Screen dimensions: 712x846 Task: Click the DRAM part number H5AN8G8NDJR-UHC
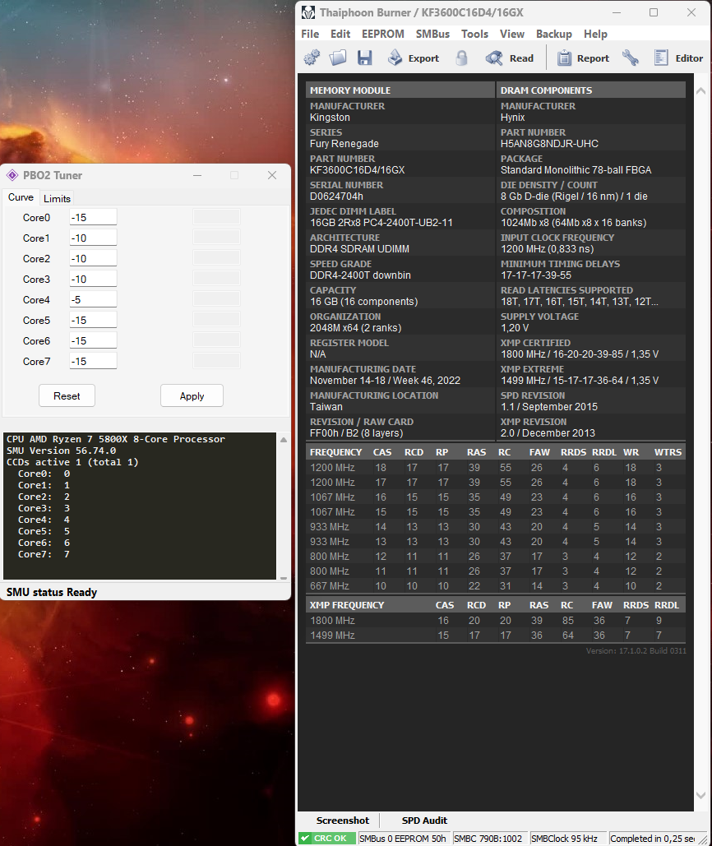coord(549,144)
